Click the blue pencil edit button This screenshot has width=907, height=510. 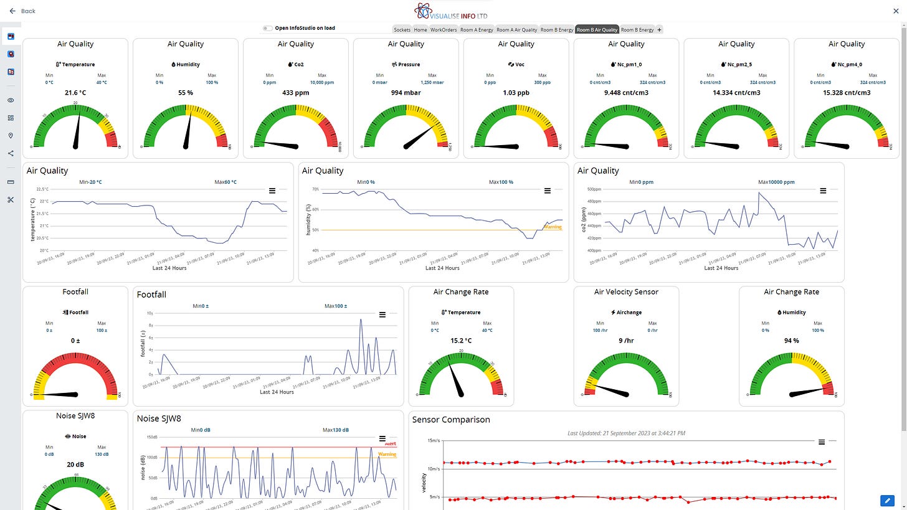(x=888, y=501)
